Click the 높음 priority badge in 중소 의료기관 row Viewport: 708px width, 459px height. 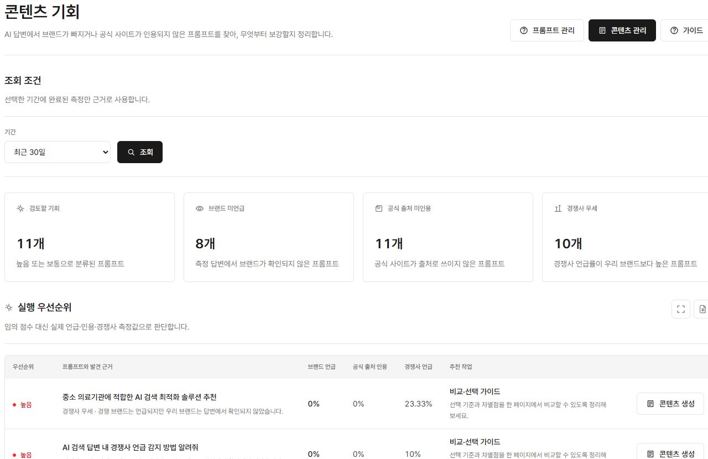[x=23, y=404]
